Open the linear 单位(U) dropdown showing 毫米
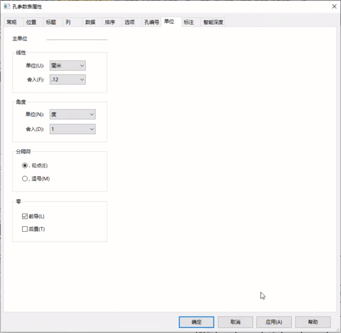 [68, 66]
